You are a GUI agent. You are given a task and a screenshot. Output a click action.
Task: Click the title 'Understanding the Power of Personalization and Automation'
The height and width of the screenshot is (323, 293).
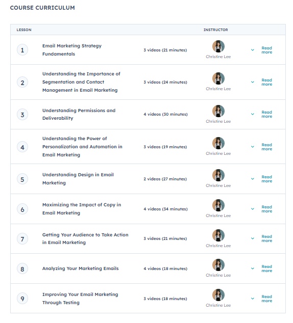click(x=82, y=146)
